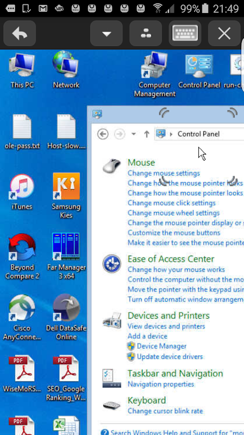The width and height of the screenshot is (244, 435).
Task: Click the Keyboard category icon
Action: coord(112,405)
